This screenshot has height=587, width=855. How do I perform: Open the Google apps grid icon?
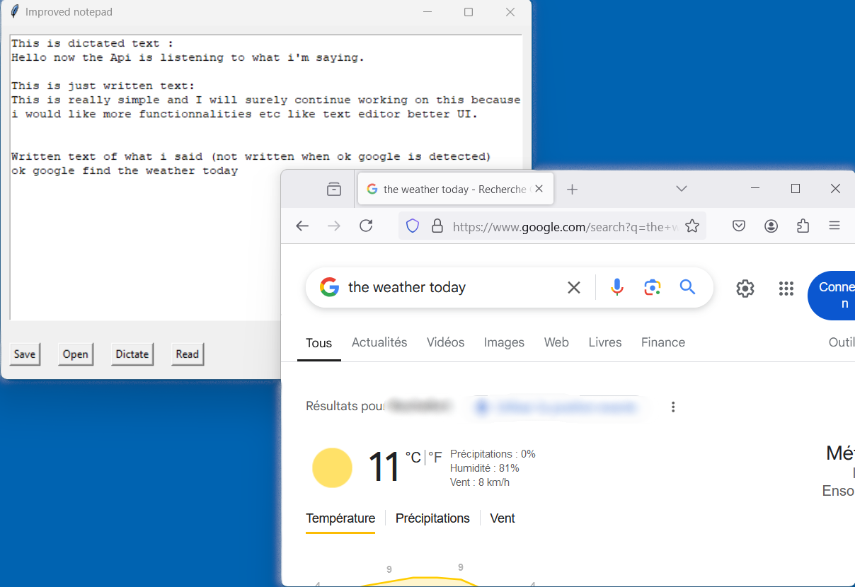[x=786, y=289]
